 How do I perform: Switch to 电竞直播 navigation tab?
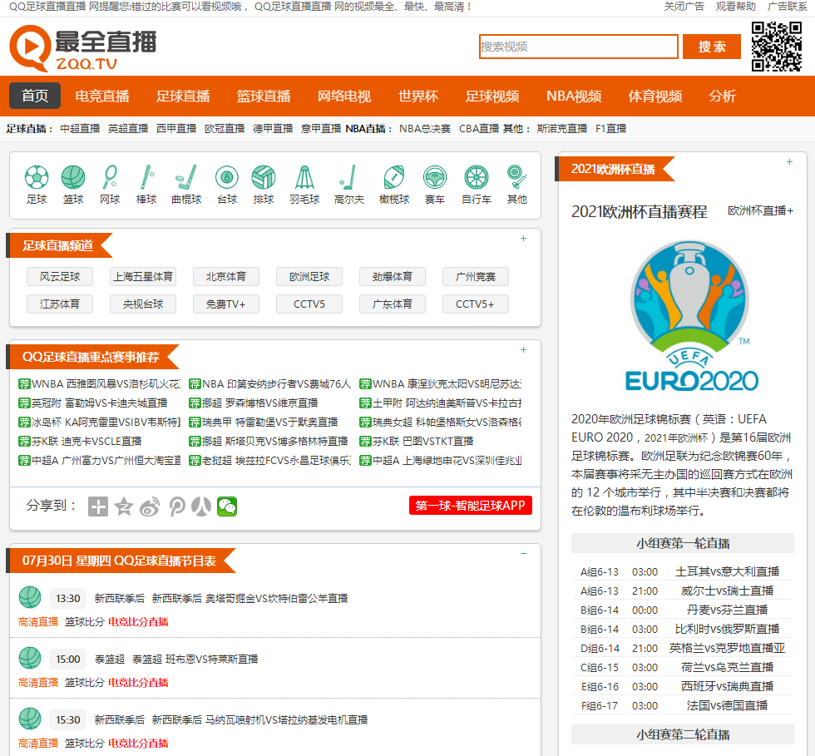tap(101, 96)
